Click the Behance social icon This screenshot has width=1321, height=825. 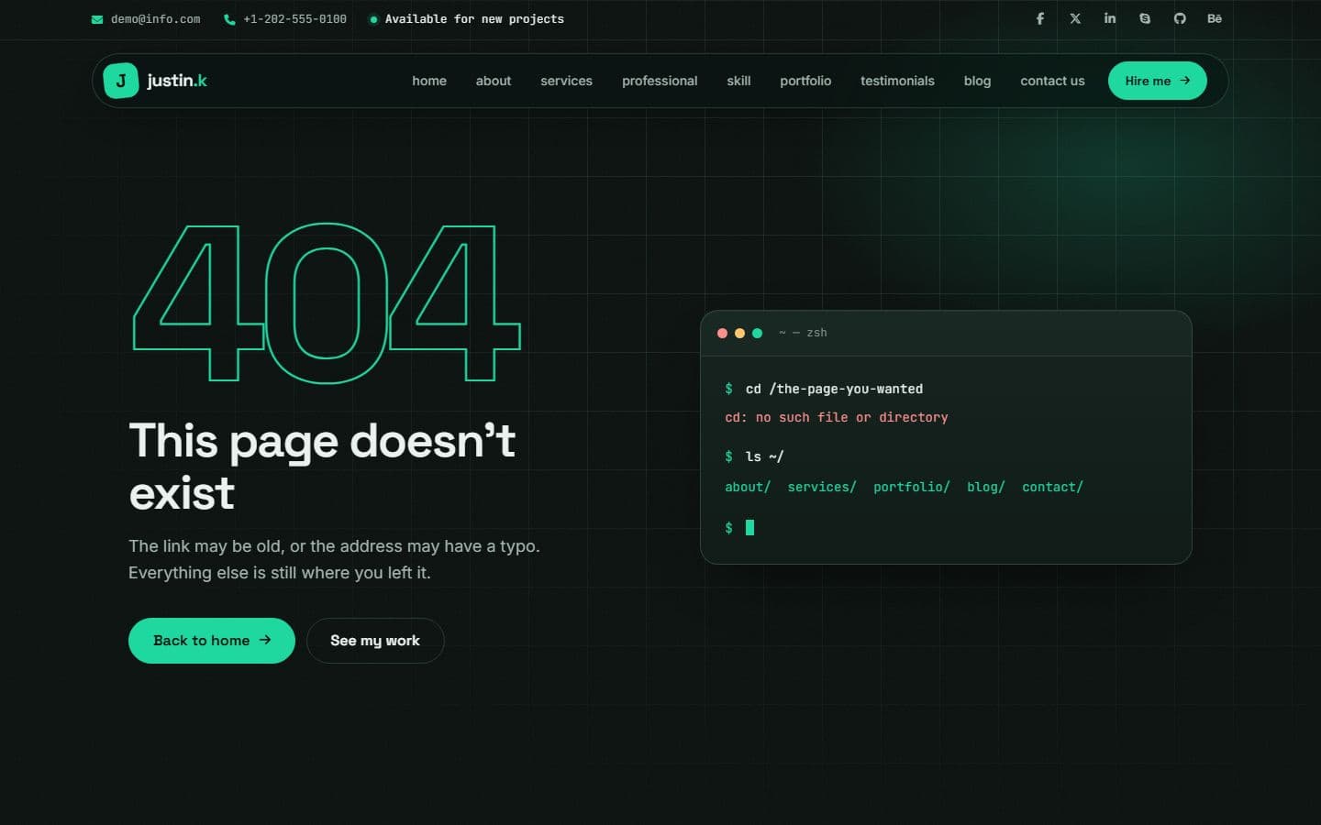pyautogui.click(x=1215, y=18)
